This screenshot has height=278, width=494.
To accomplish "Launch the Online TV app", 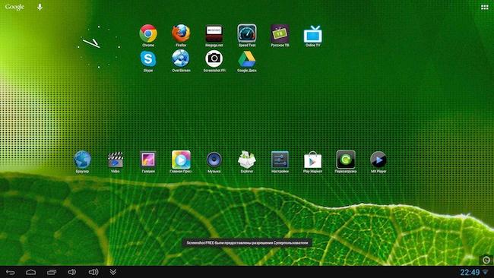I will point(312,34).
